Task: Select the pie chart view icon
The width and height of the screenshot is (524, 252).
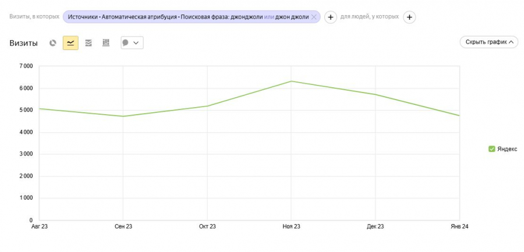Action: (x=53, y=42)
